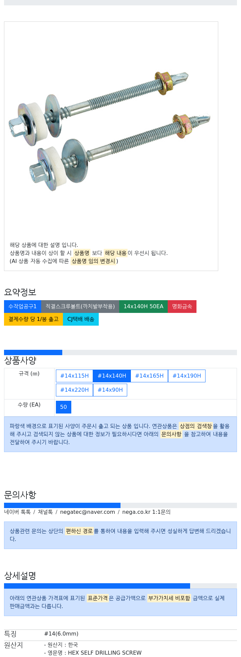241x657 pixels.
Task: Choose the #14x190H specification
Action: pyautogui.click(x=187, y=376)
